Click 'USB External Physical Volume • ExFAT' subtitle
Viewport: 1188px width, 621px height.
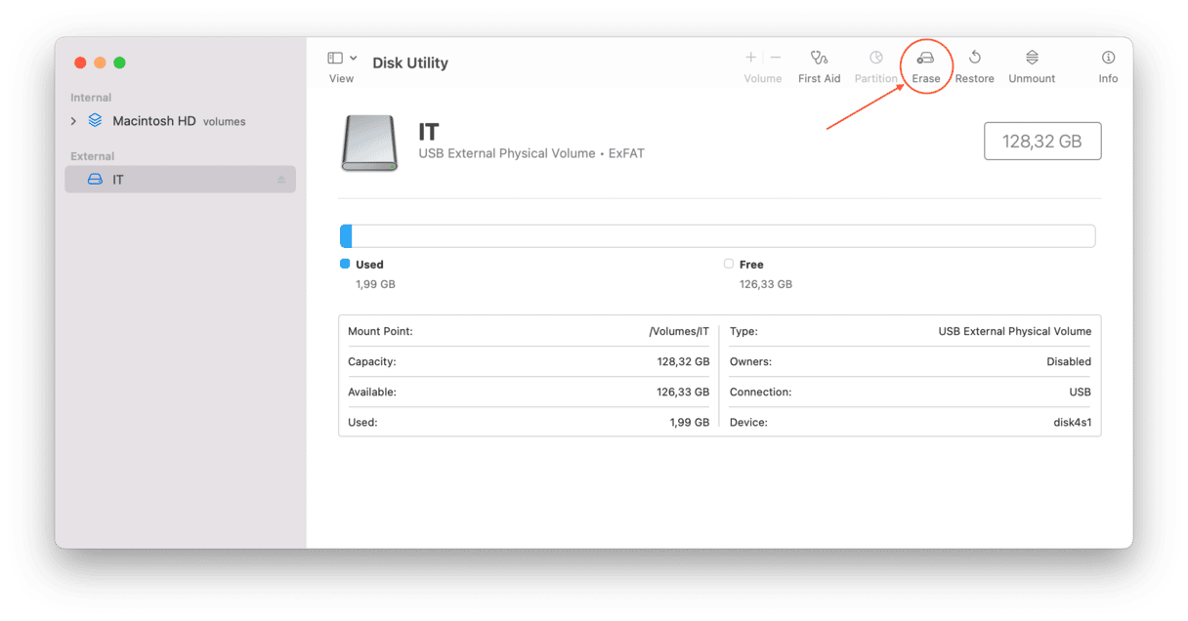tap(531, 153)
